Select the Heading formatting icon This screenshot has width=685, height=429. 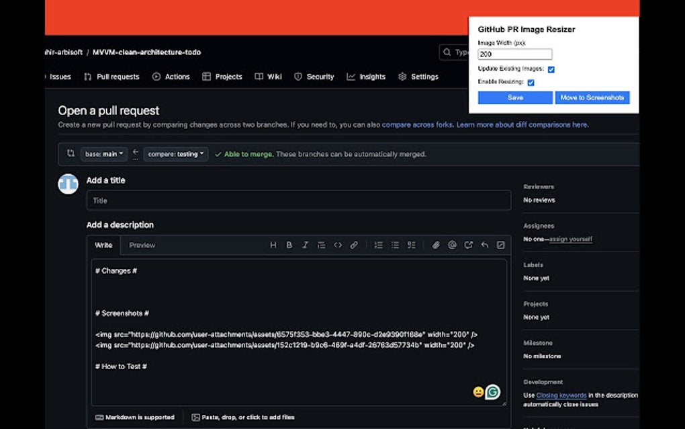tap(273, 245)
